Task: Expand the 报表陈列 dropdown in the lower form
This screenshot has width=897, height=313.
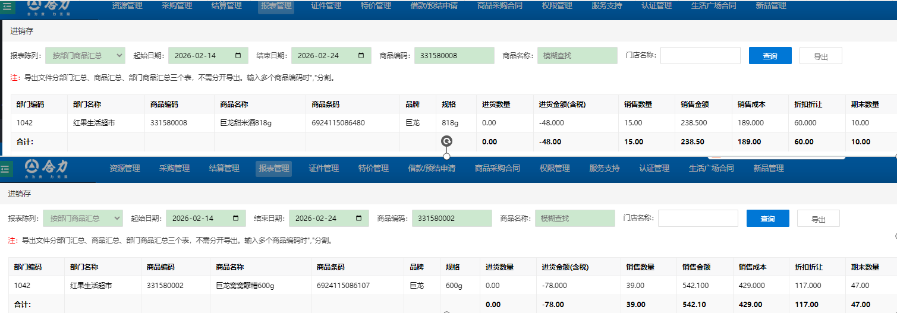Action: [x=83, y=219]
